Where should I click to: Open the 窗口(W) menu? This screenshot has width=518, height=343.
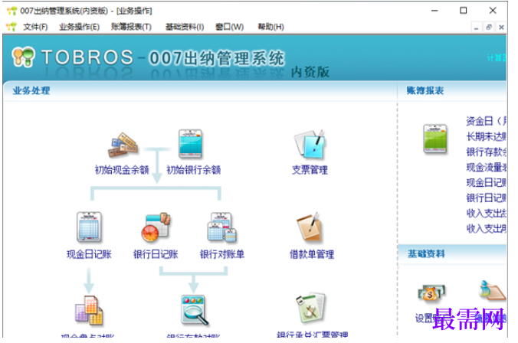tap(230, 27)
